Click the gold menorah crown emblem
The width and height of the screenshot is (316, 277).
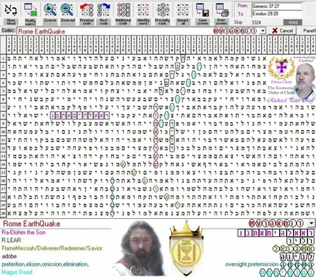point(186,247)
